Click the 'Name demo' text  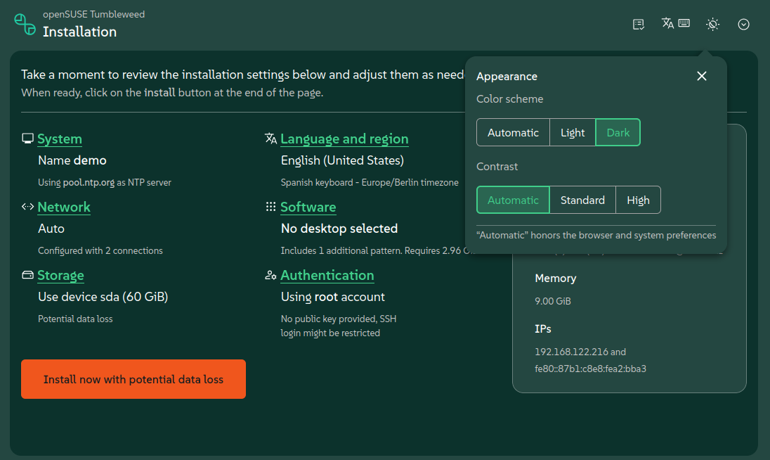point(72,160)
